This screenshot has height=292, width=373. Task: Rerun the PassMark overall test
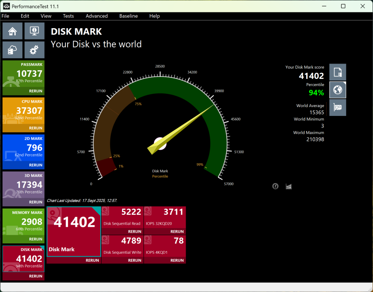click(x=36, y=91)
